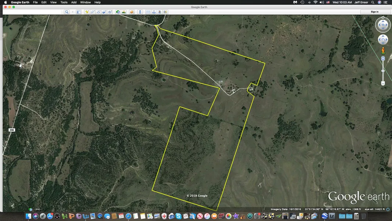
Task: Open the planet switcher dropdown
Action: pos(132,12)
